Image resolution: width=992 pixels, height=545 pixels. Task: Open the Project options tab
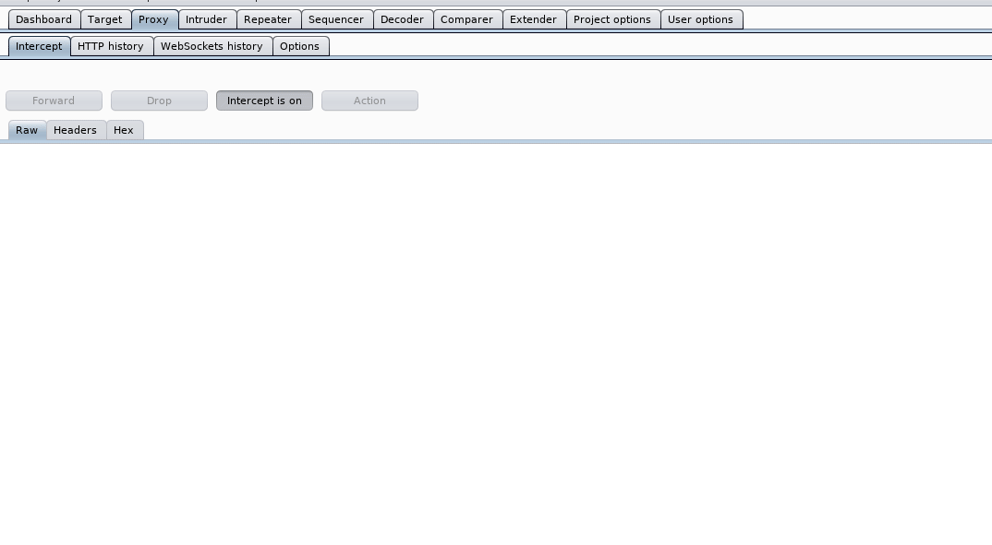click(611, 19)
